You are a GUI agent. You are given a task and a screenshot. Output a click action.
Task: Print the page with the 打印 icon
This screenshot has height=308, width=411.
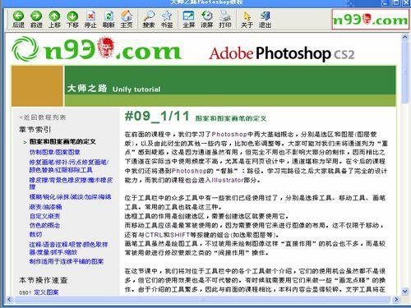tap(225, 19)
